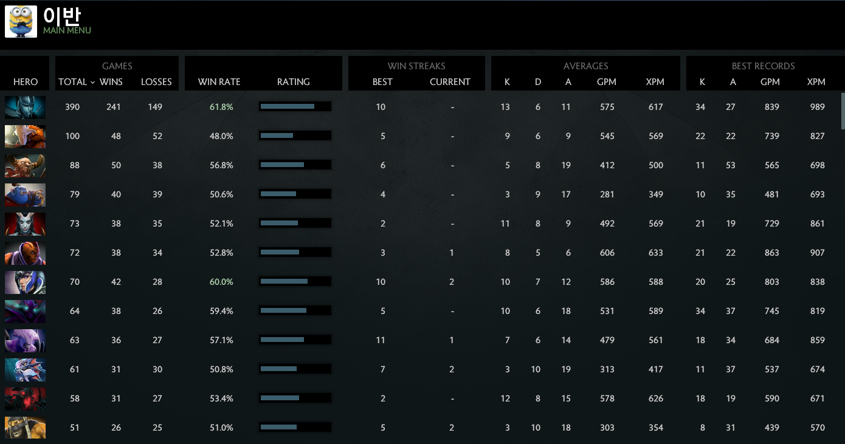Click the Ogre Magi hero icon
The image size is (845, 444).
pyautogui.click(x=25, y=194)
